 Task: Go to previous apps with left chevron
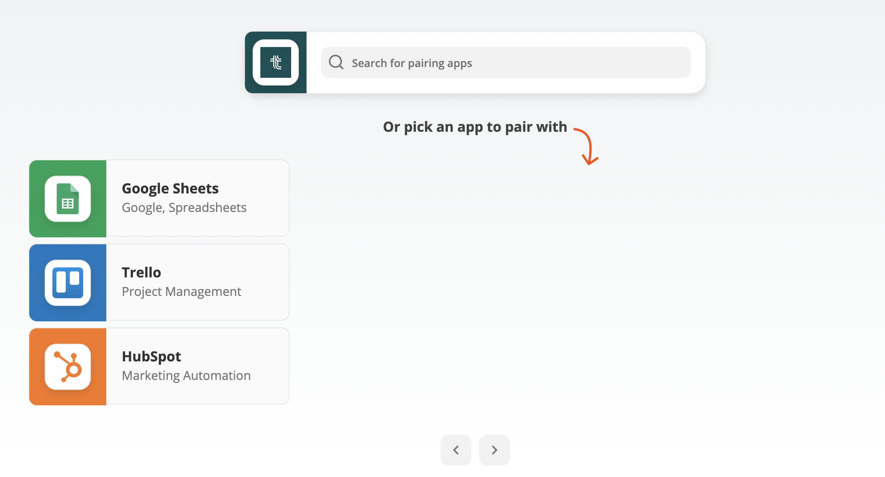pyautogui.click(x=456, y=450)
